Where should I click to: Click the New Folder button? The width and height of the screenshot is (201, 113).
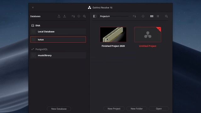click(x=137, y=109)
